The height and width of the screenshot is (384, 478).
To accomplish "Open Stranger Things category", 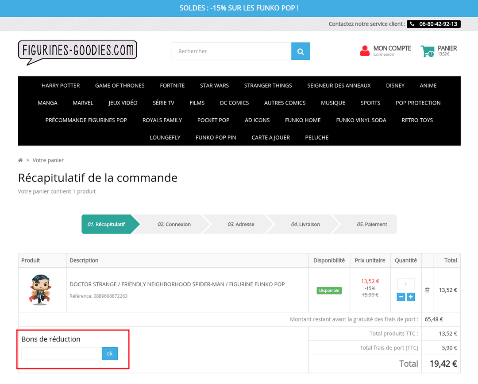I will click(268, 85).
